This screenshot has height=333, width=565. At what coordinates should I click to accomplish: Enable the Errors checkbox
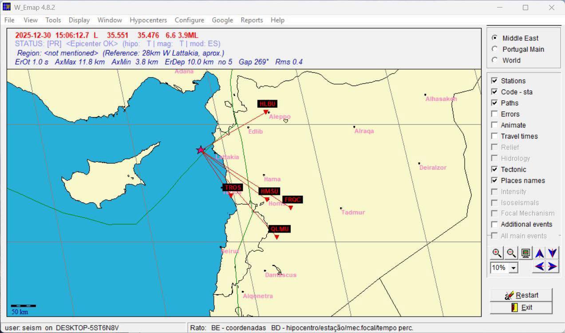(494, 114)
